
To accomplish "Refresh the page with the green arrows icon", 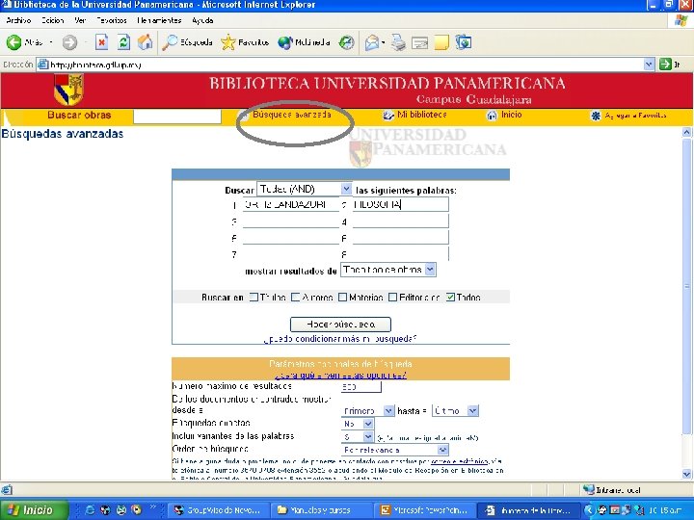I will pos(123,42).
